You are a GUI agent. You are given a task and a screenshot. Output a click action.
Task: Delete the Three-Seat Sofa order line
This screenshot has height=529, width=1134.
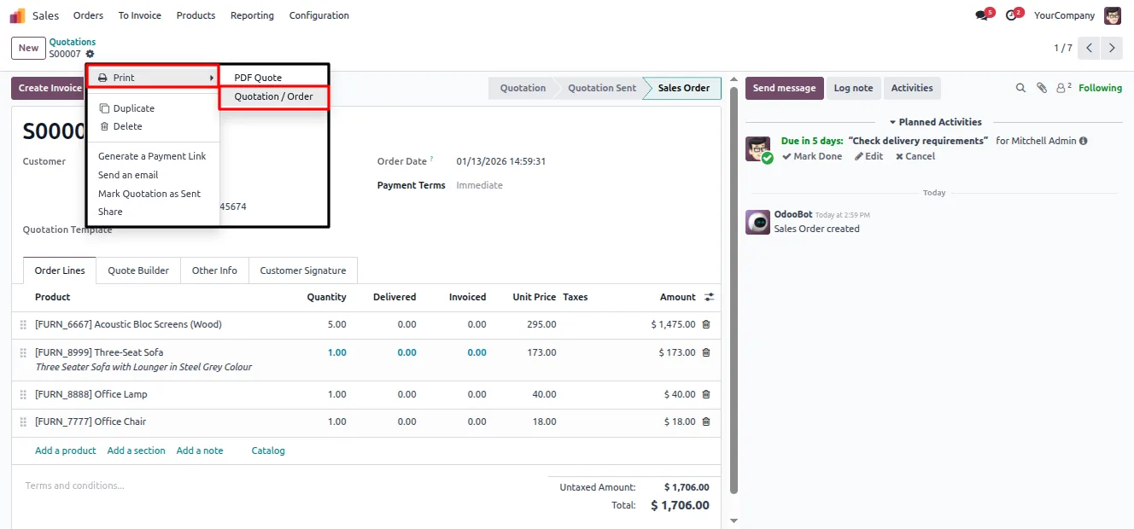(x=706, y=352)
